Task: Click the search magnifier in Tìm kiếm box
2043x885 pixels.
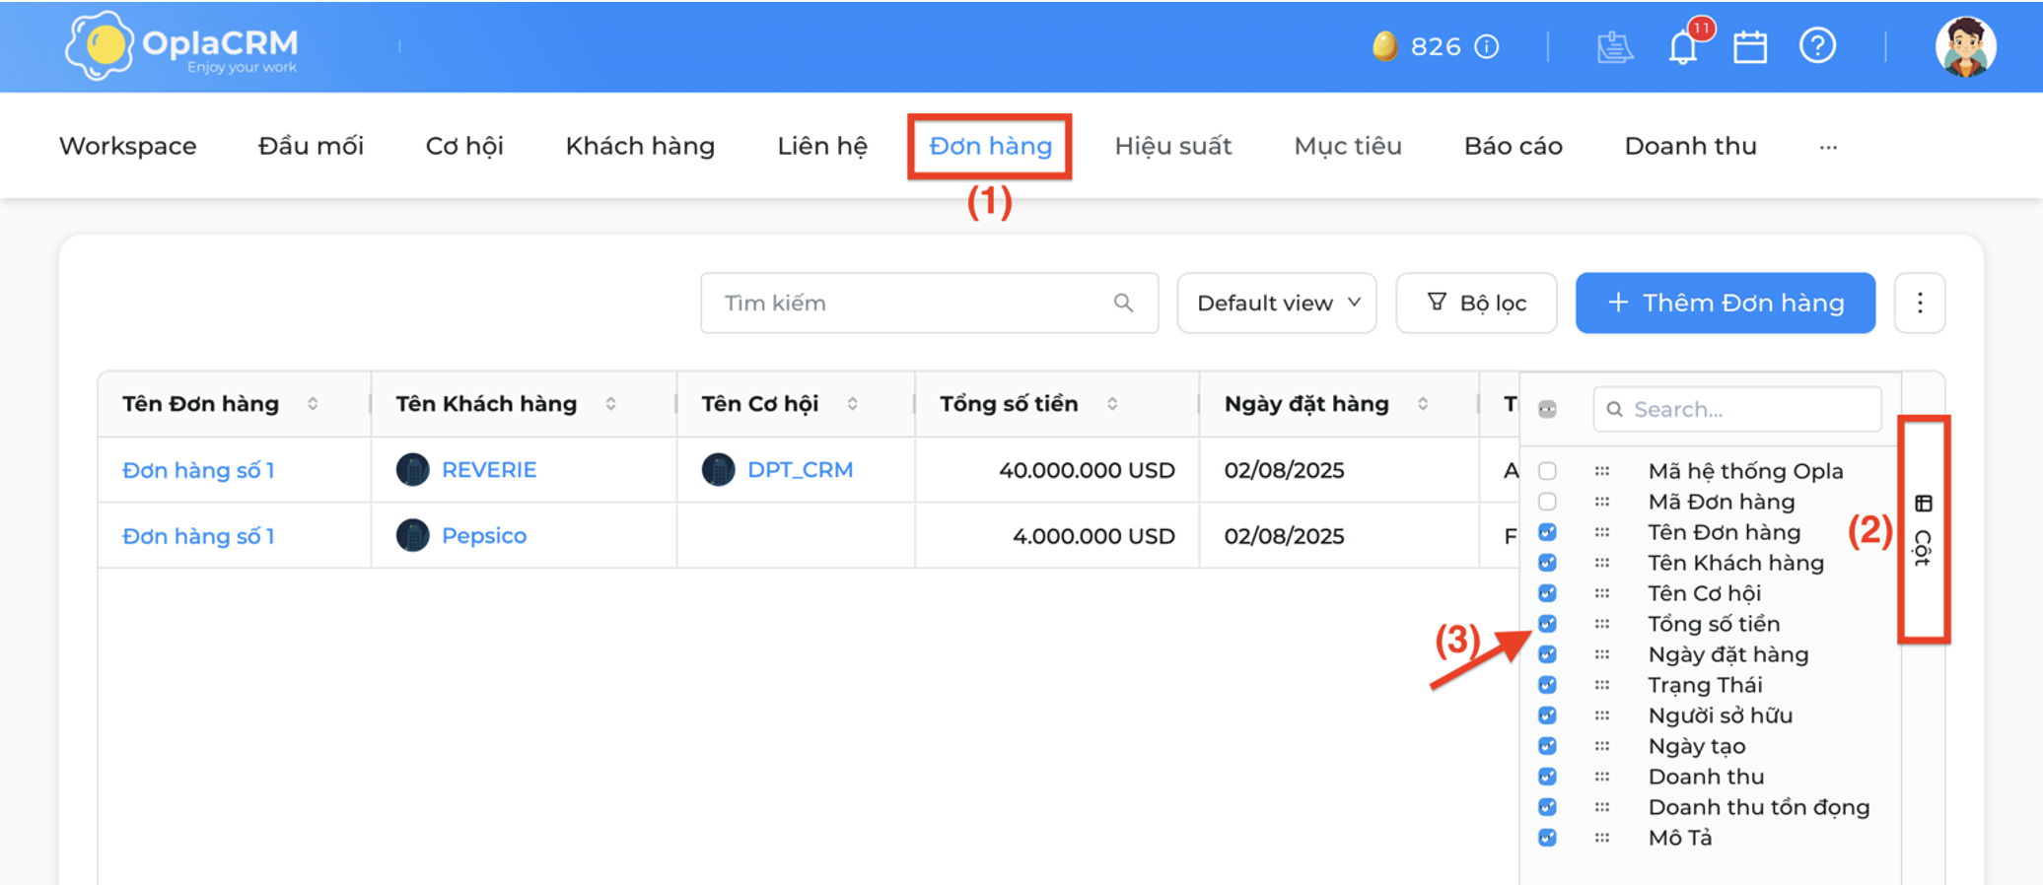Action: (x=1123, y=303)
